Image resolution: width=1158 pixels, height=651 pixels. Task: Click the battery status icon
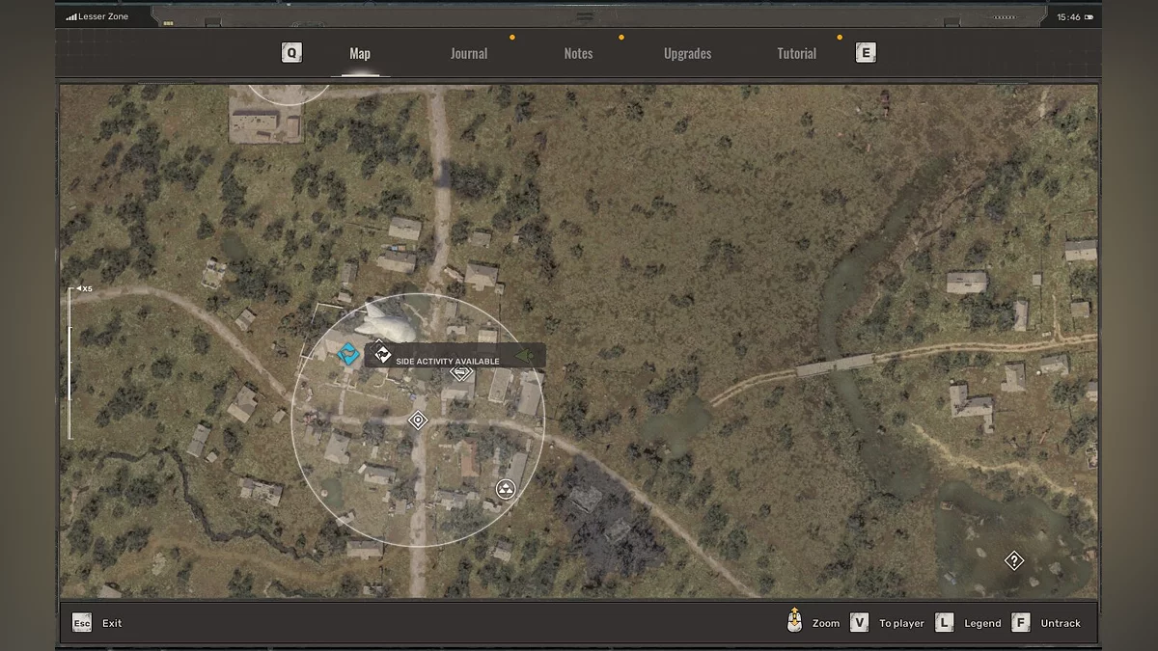coord(1089,16)
